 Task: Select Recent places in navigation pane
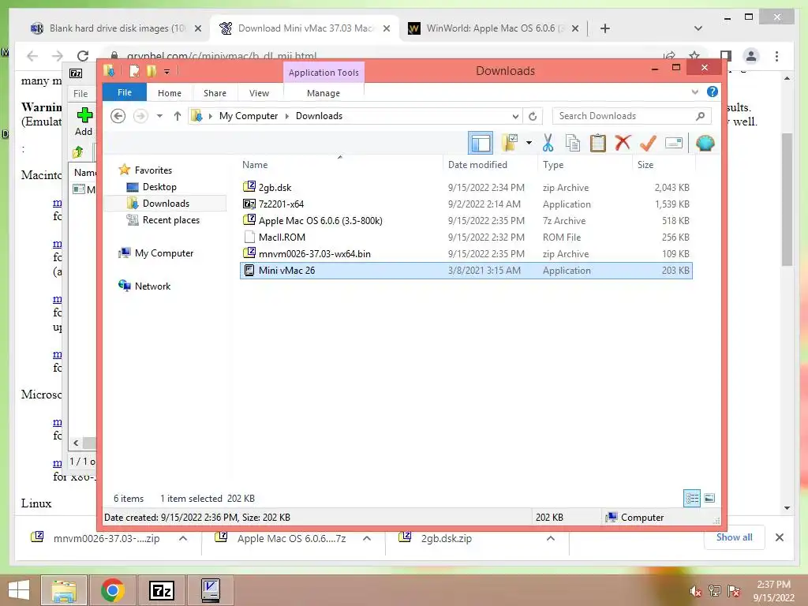coord(170,220)
